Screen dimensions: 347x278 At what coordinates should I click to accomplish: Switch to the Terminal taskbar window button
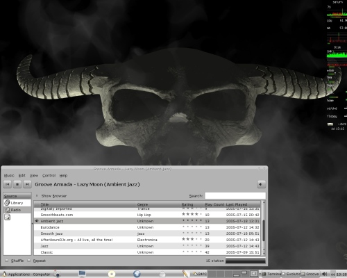coord(271,274)
